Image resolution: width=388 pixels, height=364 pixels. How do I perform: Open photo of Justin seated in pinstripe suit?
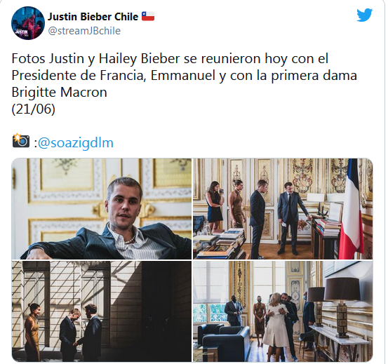[x=102, y=209]
